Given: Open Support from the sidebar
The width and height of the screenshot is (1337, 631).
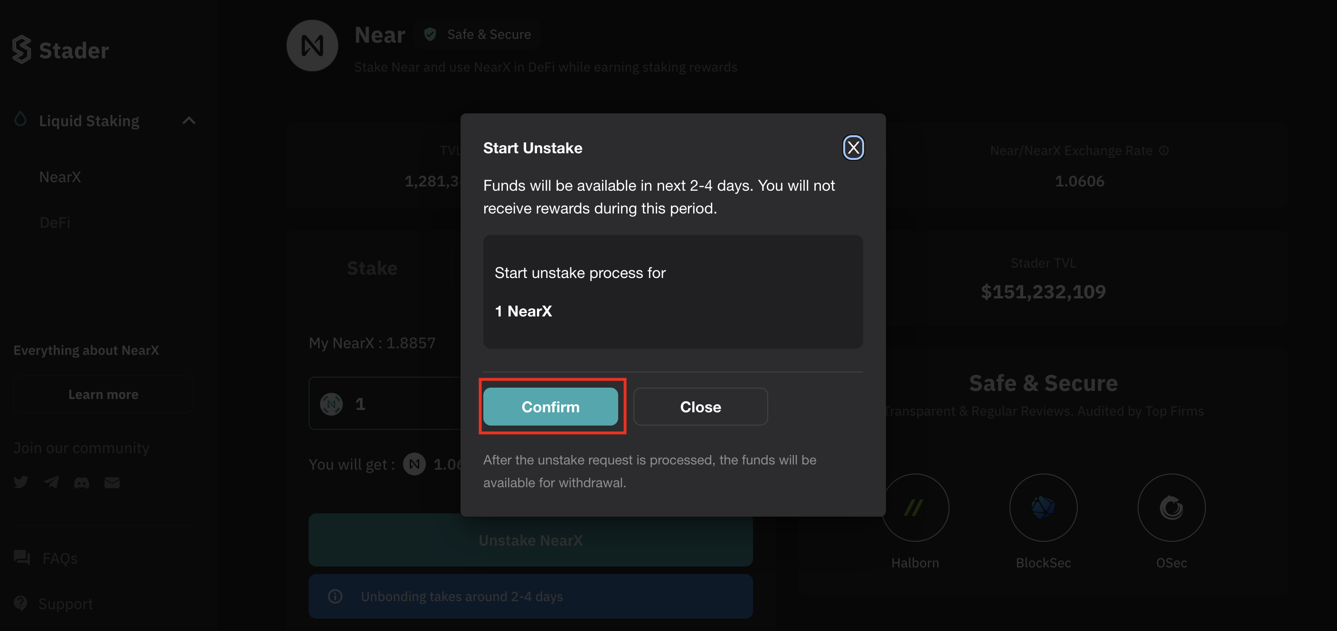Looking at the screenshot, I should pos(66,603).
